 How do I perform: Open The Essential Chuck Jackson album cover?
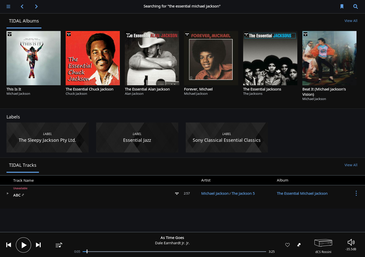93,58
